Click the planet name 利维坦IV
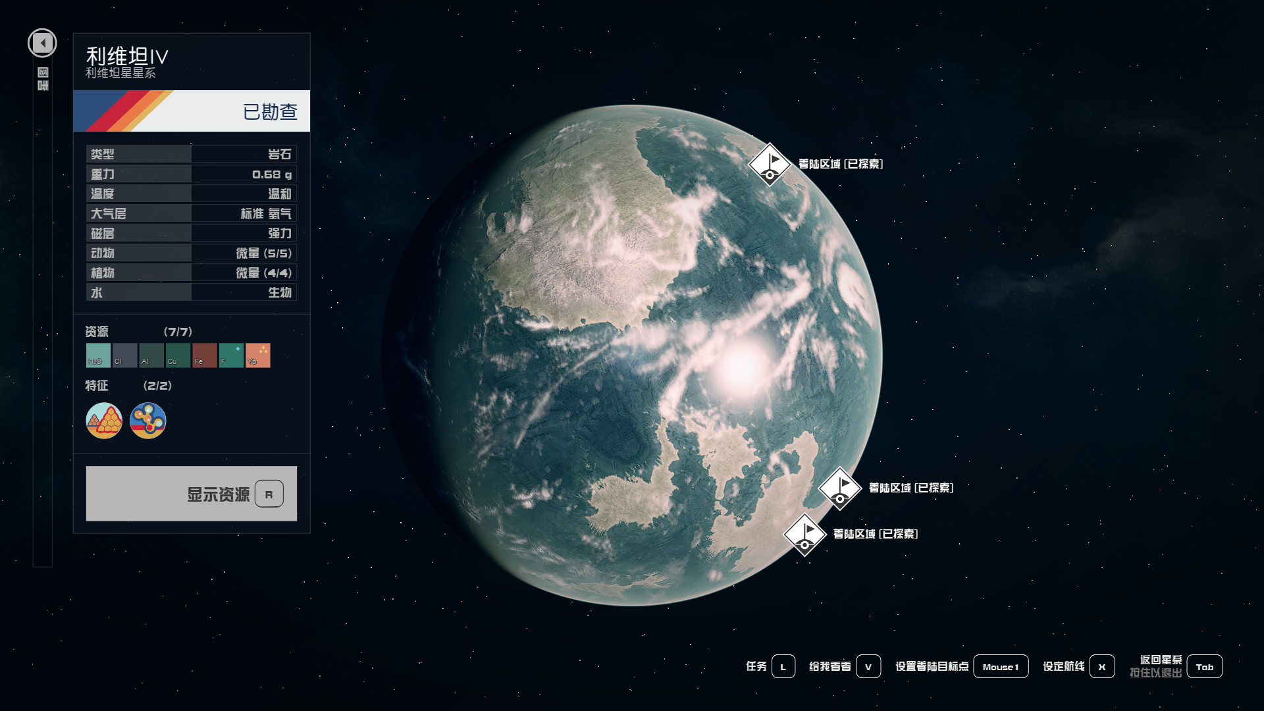The height and width of the screenshot is (711, 1264). [x=127, y=56]
